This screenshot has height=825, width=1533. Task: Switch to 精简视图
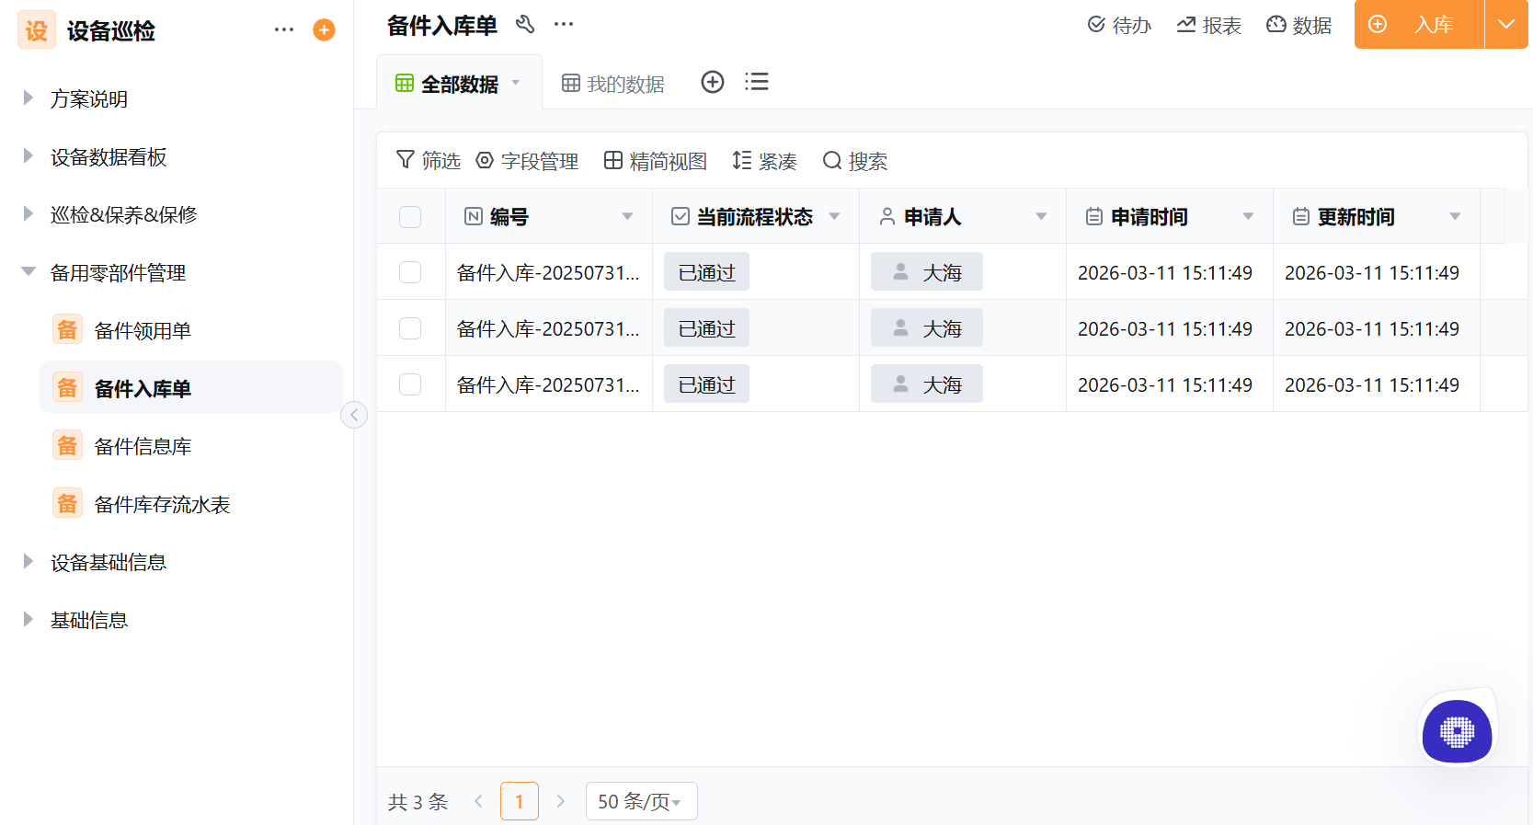655,161
